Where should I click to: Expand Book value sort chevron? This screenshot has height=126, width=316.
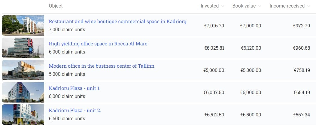[260, 6]
